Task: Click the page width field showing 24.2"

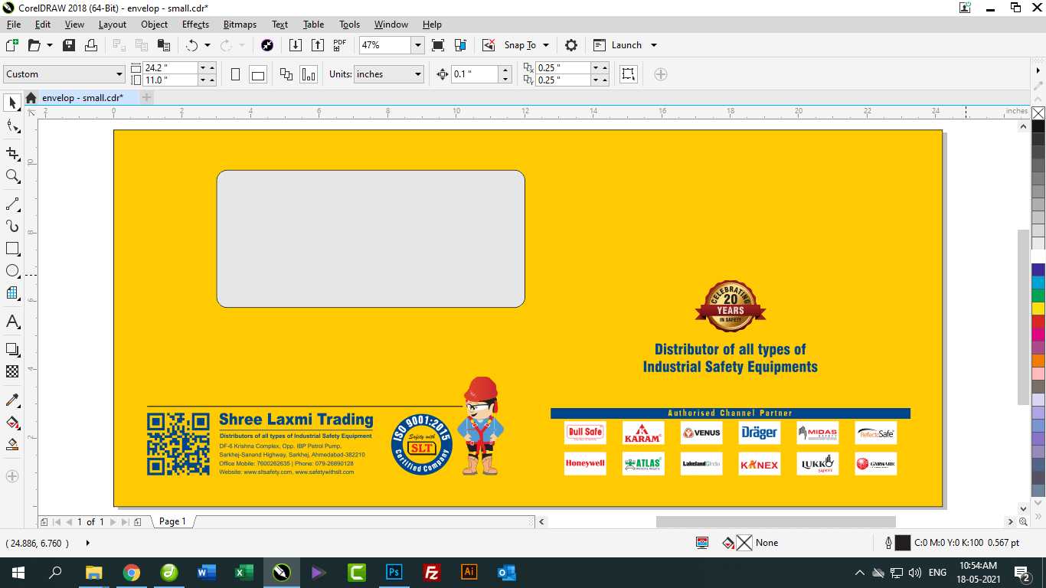Action: click(x=171, y=68)
